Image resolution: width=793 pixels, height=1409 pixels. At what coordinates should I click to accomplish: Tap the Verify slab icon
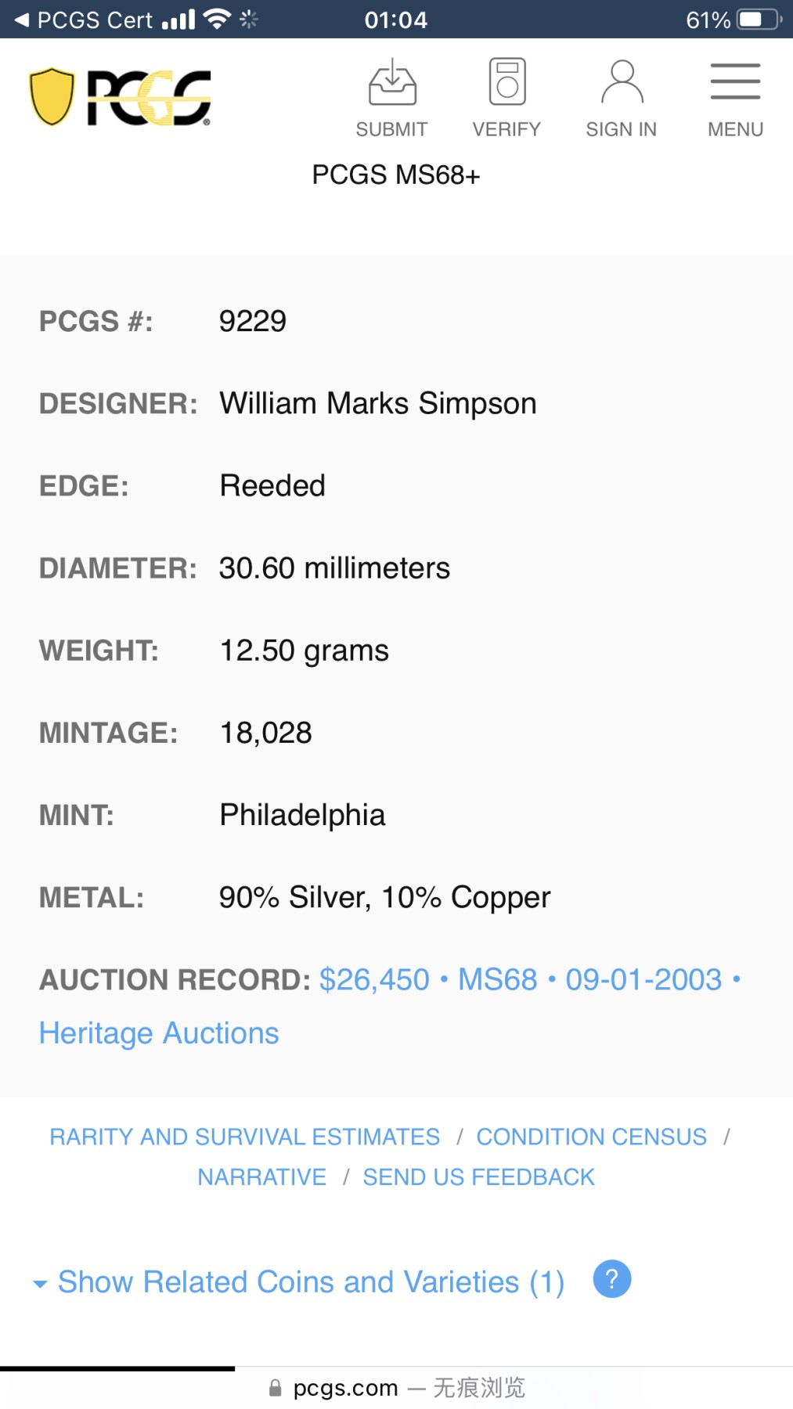507,82
